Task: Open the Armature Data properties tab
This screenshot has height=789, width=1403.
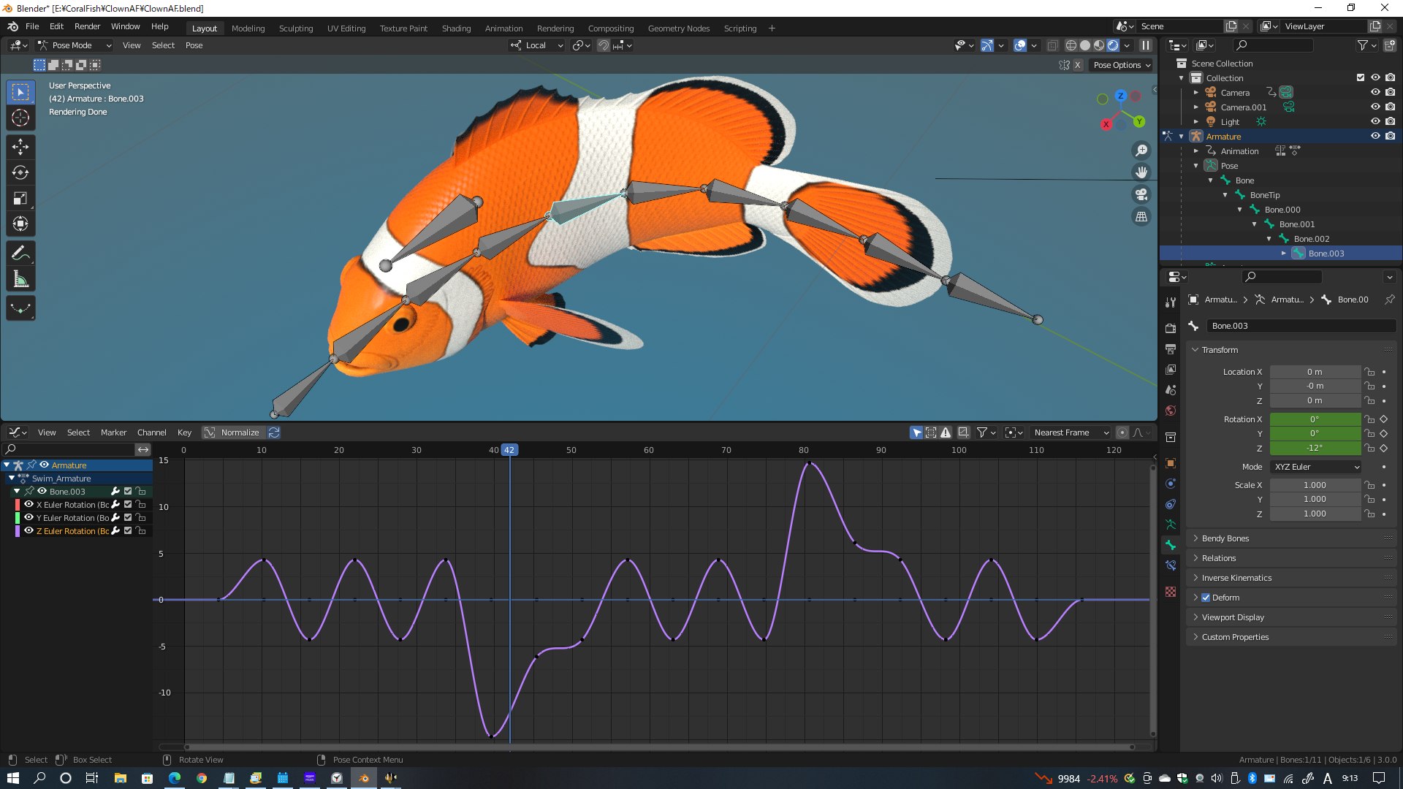Action: point(1170,525)
